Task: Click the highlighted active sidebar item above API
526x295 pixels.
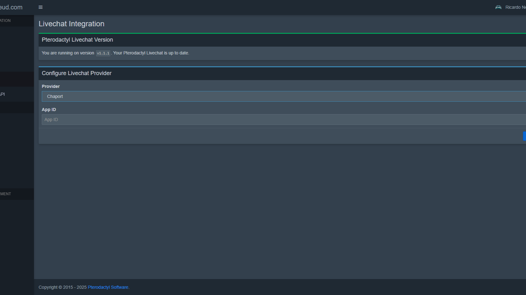Action: (17, 79)
